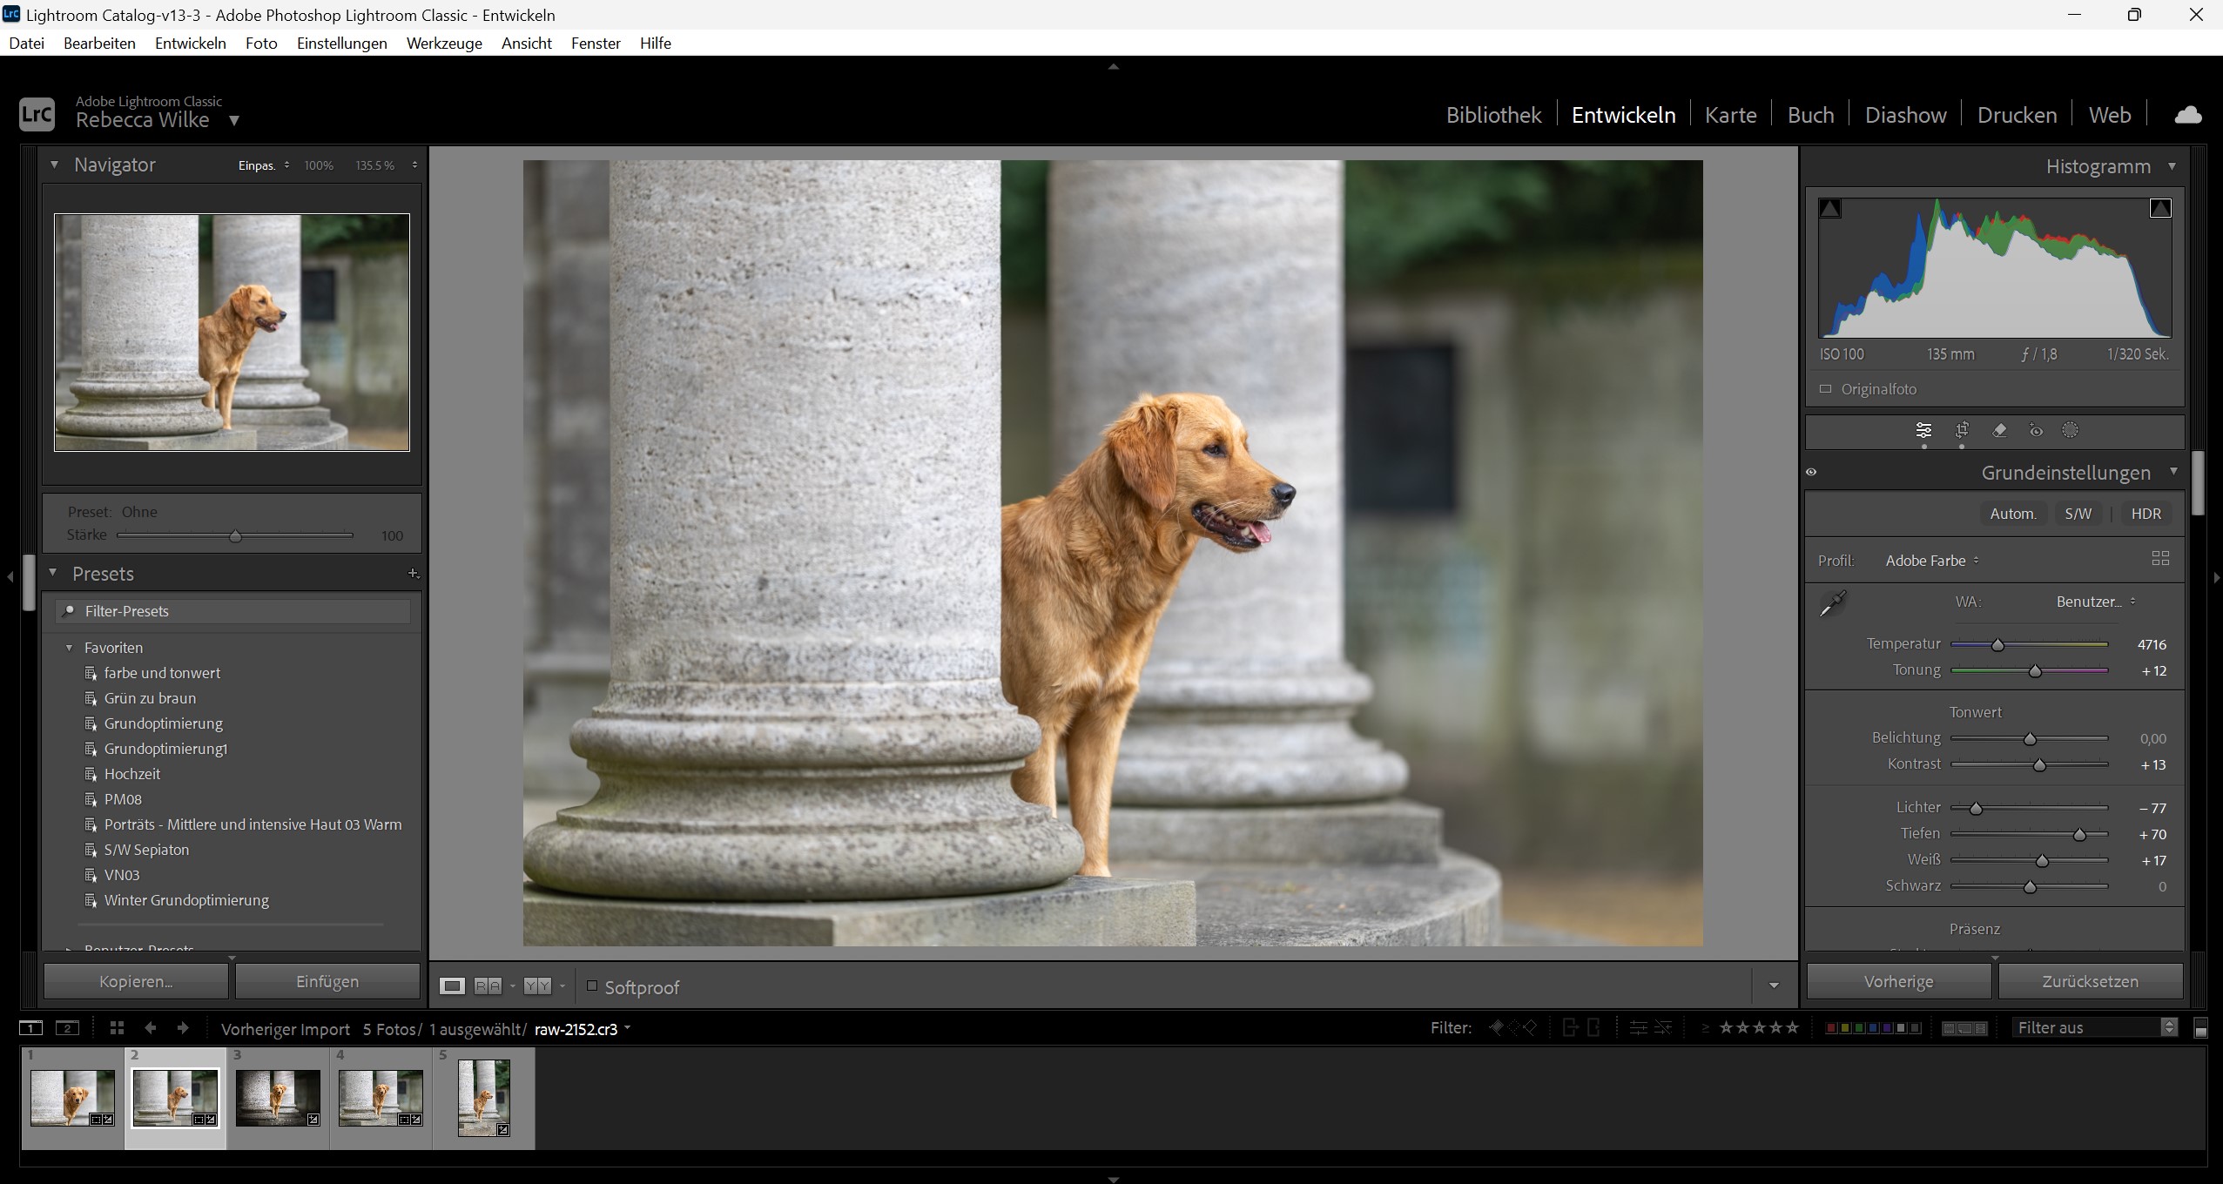The width and height of the screenshot is (2223, 1184).
Task: Collapse the Favoriten presets group
Action: pyautogui.click(x=69, y=648)
